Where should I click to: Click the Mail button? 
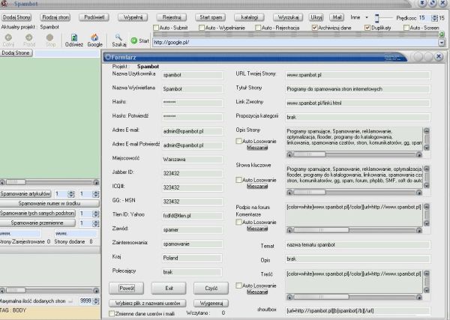[x=337, y=17]
